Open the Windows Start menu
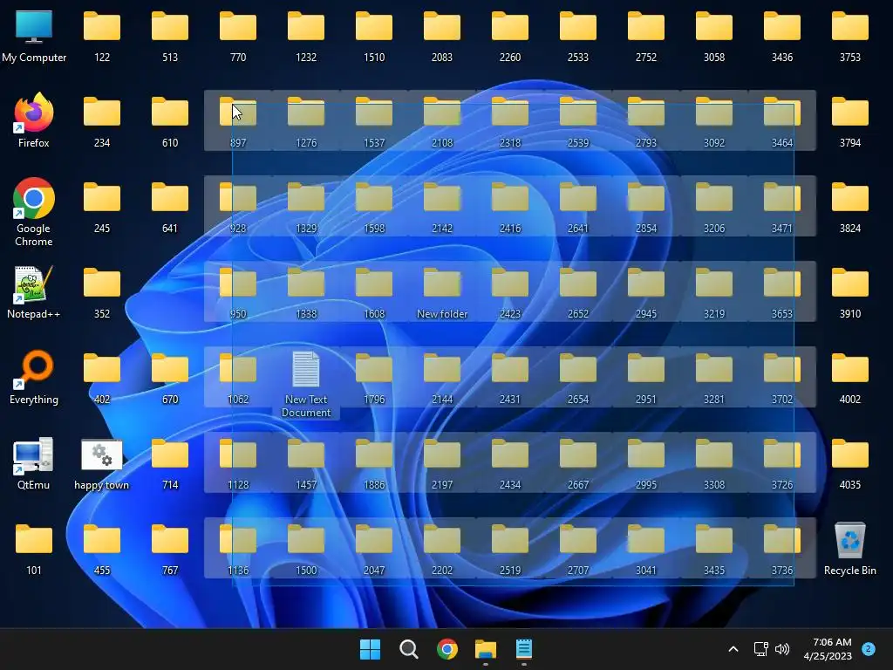The height and width of the screenshot is (670, 893). tap(370, 649)
